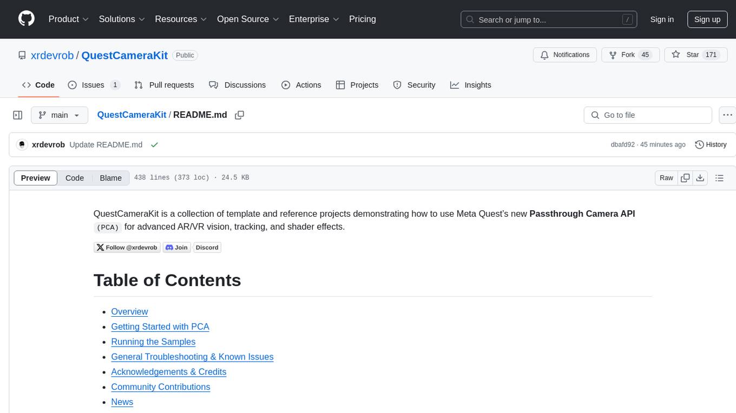The height and width of the screenshot is (413, 736).
Task: Click the Fork count 45
Action: coord(645,55)
